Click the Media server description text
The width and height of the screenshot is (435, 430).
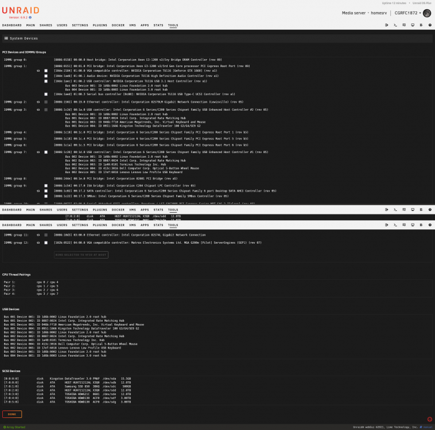[354, 13]
